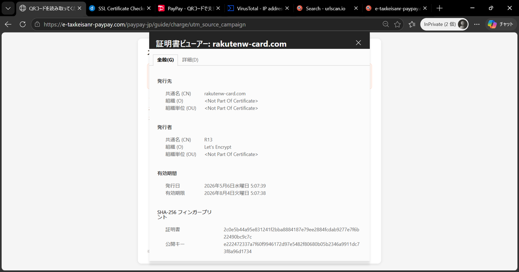Viewport: 519px width, 272px height.
Task: Open the favorites list icon
Action: tap(412, 25)
